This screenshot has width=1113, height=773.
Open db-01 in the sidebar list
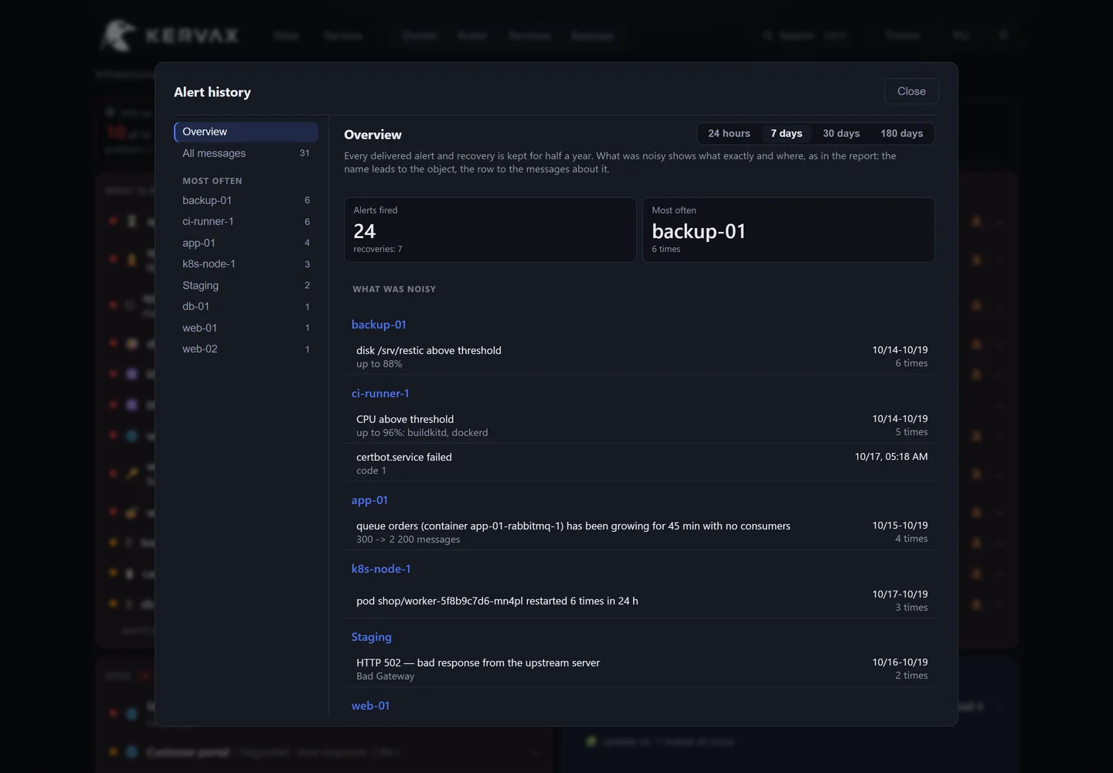[246, 306]
